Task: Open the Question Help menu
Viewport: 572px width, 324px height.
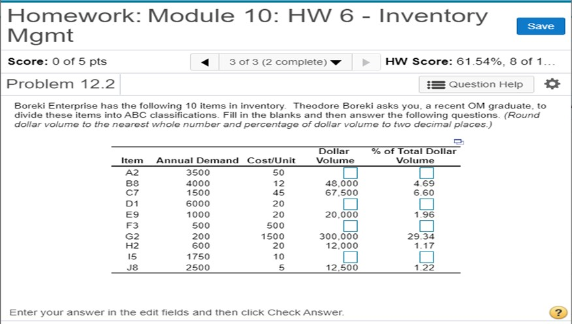Action: pyautogui.click(x=476, y=84)
